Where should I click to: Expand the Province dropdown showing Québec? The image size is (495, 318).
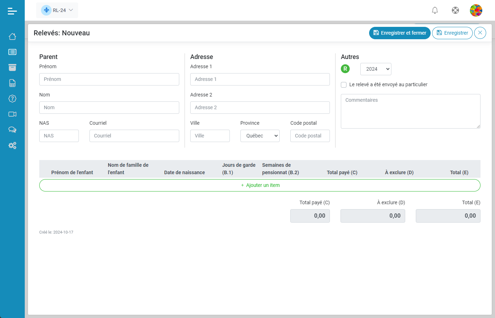pos(260,136)
